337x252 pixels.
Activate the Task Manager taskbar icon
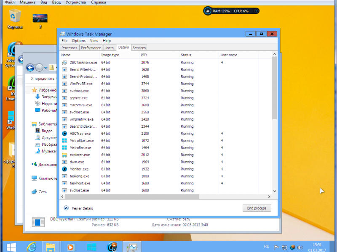132,247
